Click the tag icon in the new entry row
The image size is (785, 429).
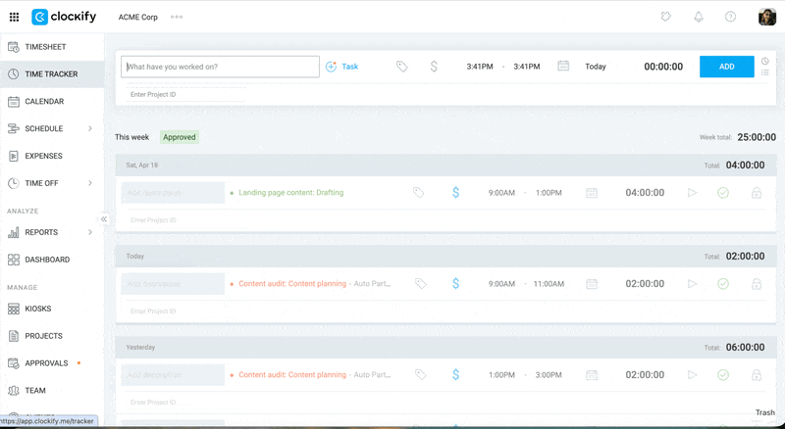pos(401,67)
